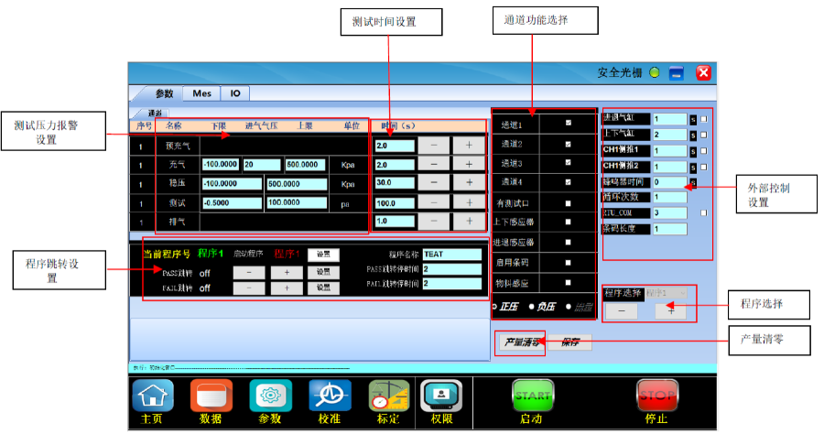The image size is (824, 434).
Task: Increase 预充气 time with plus button
Action: (x=468, y=145)
